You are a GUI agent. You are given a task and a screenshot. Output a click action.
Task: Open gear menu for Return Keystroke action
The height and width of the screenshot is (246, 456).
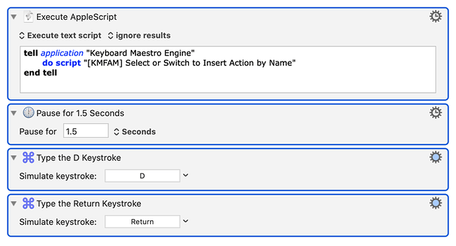click(436, 203)
